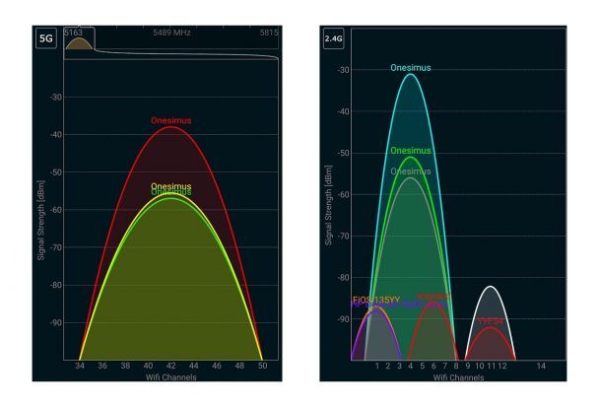Select the cyan Onesimus label in 2.4G graph
The image size is (599, 407).
(411, 68)
